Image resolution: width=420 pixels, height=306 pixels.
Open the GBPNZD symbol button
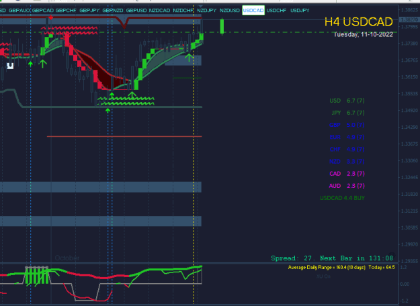coord(113,11)
